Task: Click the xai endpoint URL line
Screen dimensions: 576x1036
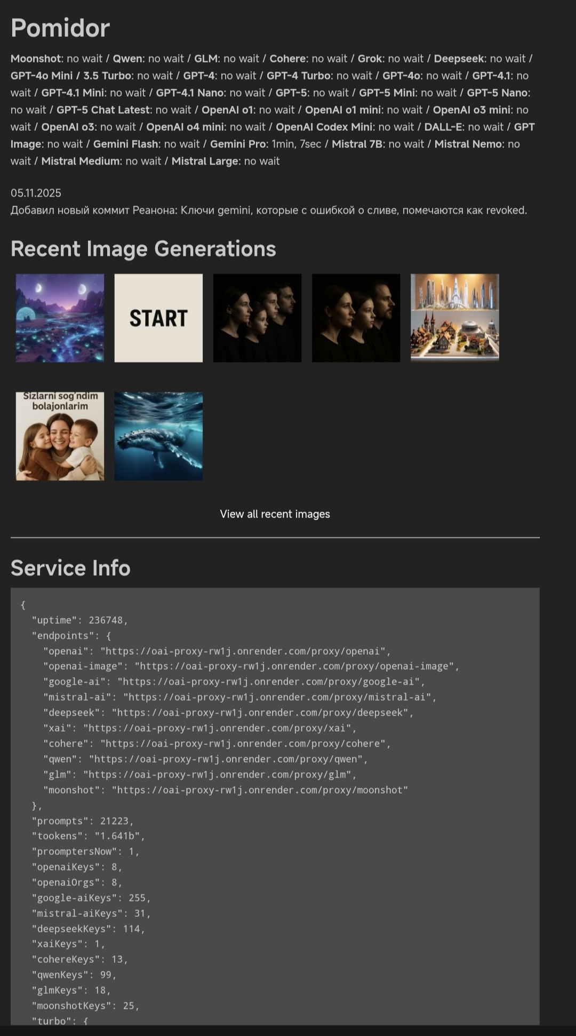Action: tap(200, 728)
